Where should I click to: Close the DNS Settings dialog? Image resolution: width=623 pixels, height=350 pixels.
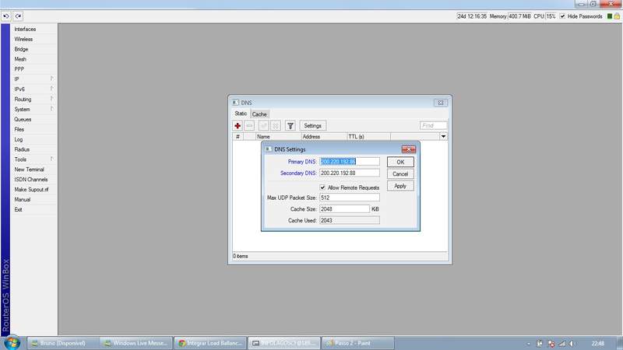(x=408, y=149)
